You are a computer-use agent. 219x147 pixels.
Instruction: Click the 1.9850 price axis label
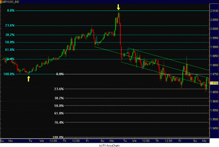[x=214, y=56]
